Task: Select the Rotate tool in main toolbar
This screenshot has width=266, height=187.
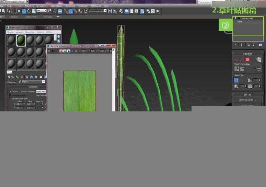Action: click(x=29, y=11)
